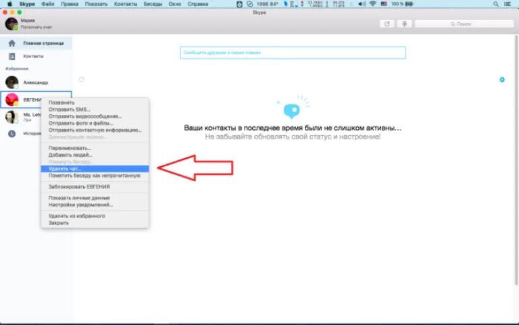Open the Справка menu

click(x=197, y=4)
